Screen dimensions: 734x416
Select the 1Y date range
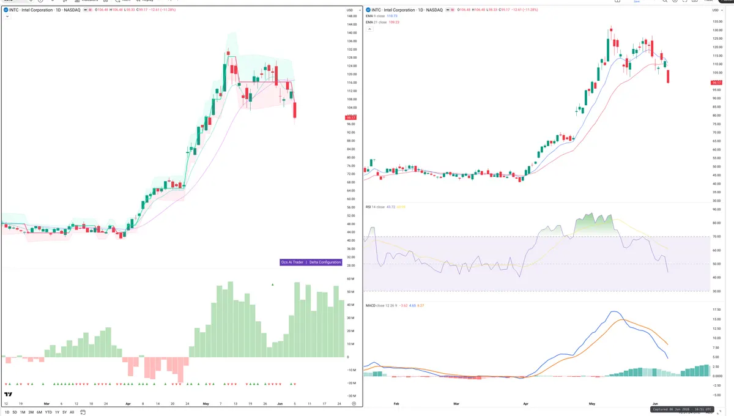57,412
